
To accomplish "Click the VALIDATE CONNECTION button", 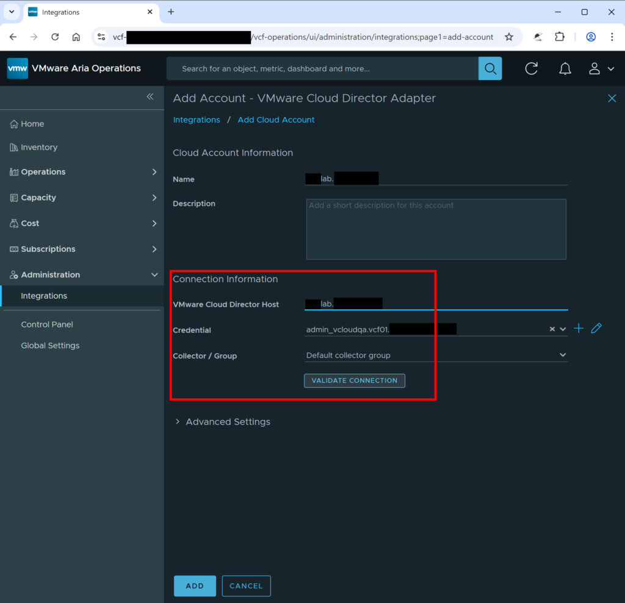I will coord(354,380).
